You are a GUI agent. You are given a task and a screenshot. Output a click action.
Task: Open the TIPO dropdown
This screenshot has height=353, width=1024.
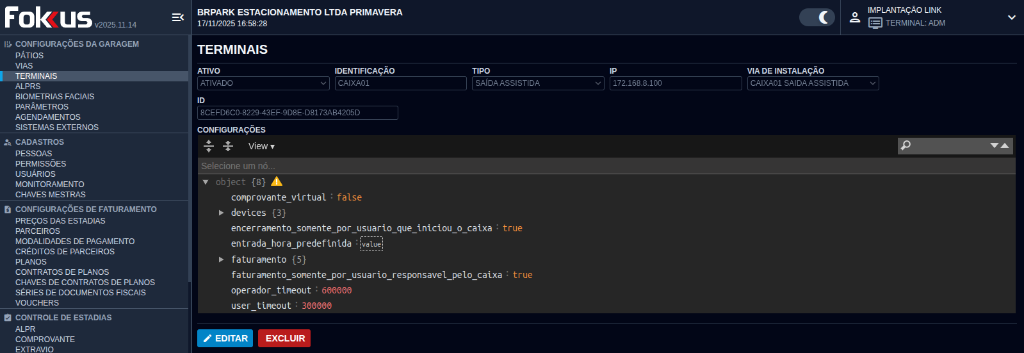(x=538, y=83)
